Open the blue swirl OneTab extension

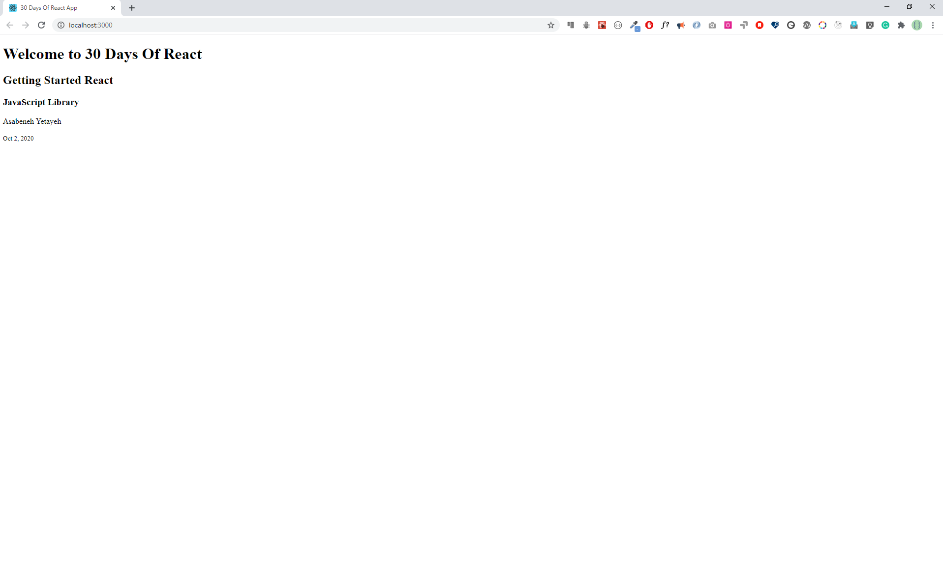(x=696, y=25)
